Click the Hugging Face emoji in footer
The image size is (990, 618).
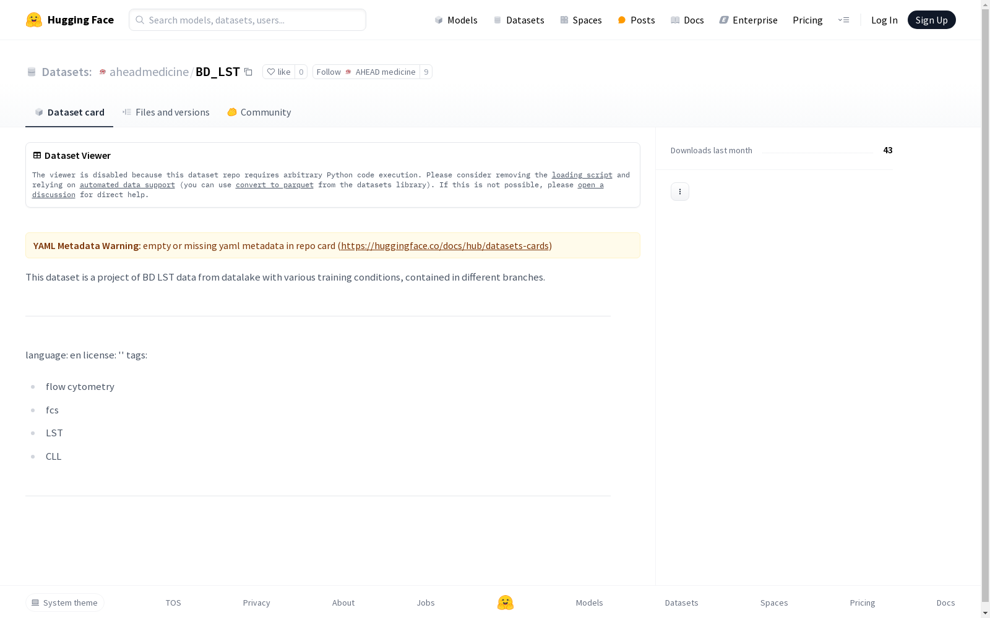pyautogui.click(x=506, y=603)
